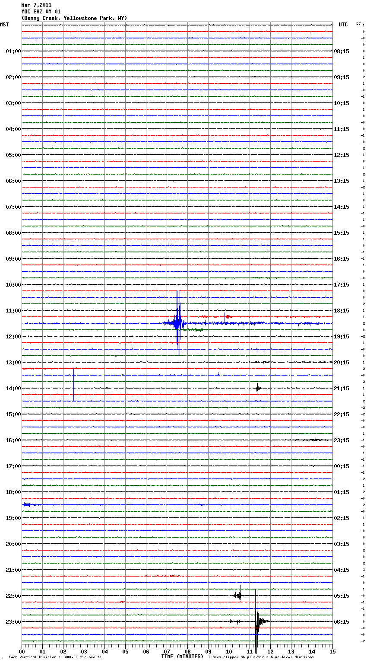Click the 'DC' column header
This screenshot has height=663, width=367.
[358, 23]
